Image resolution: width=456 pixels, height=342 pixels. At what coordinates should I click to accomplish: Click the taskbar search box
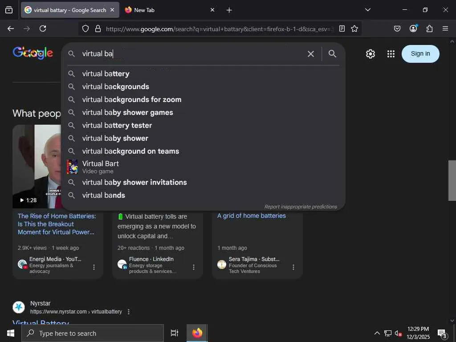click(93, 333)
